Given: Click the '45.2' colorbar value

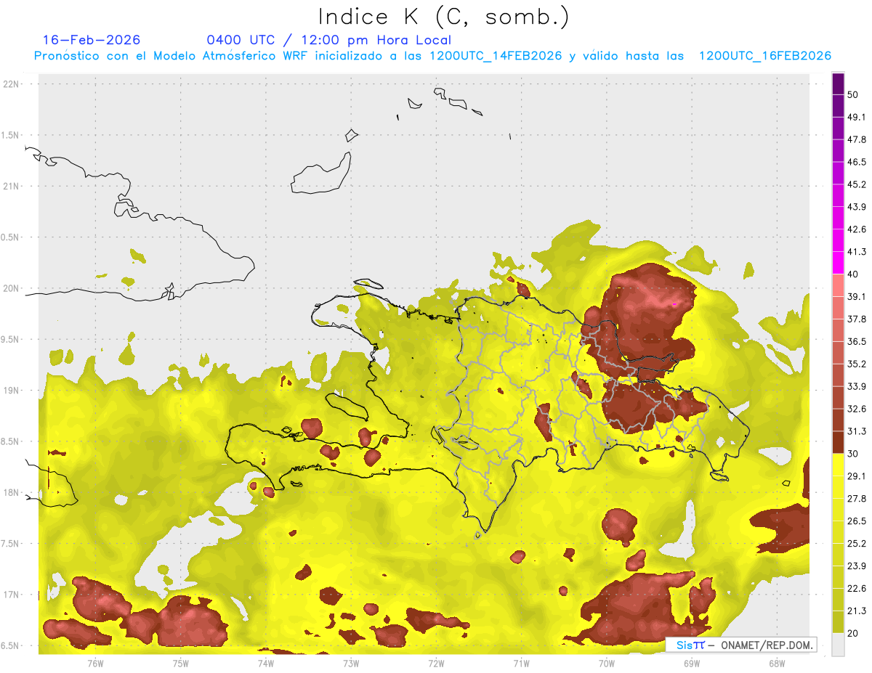Looking at the screenshot, I should coord(857,184).
